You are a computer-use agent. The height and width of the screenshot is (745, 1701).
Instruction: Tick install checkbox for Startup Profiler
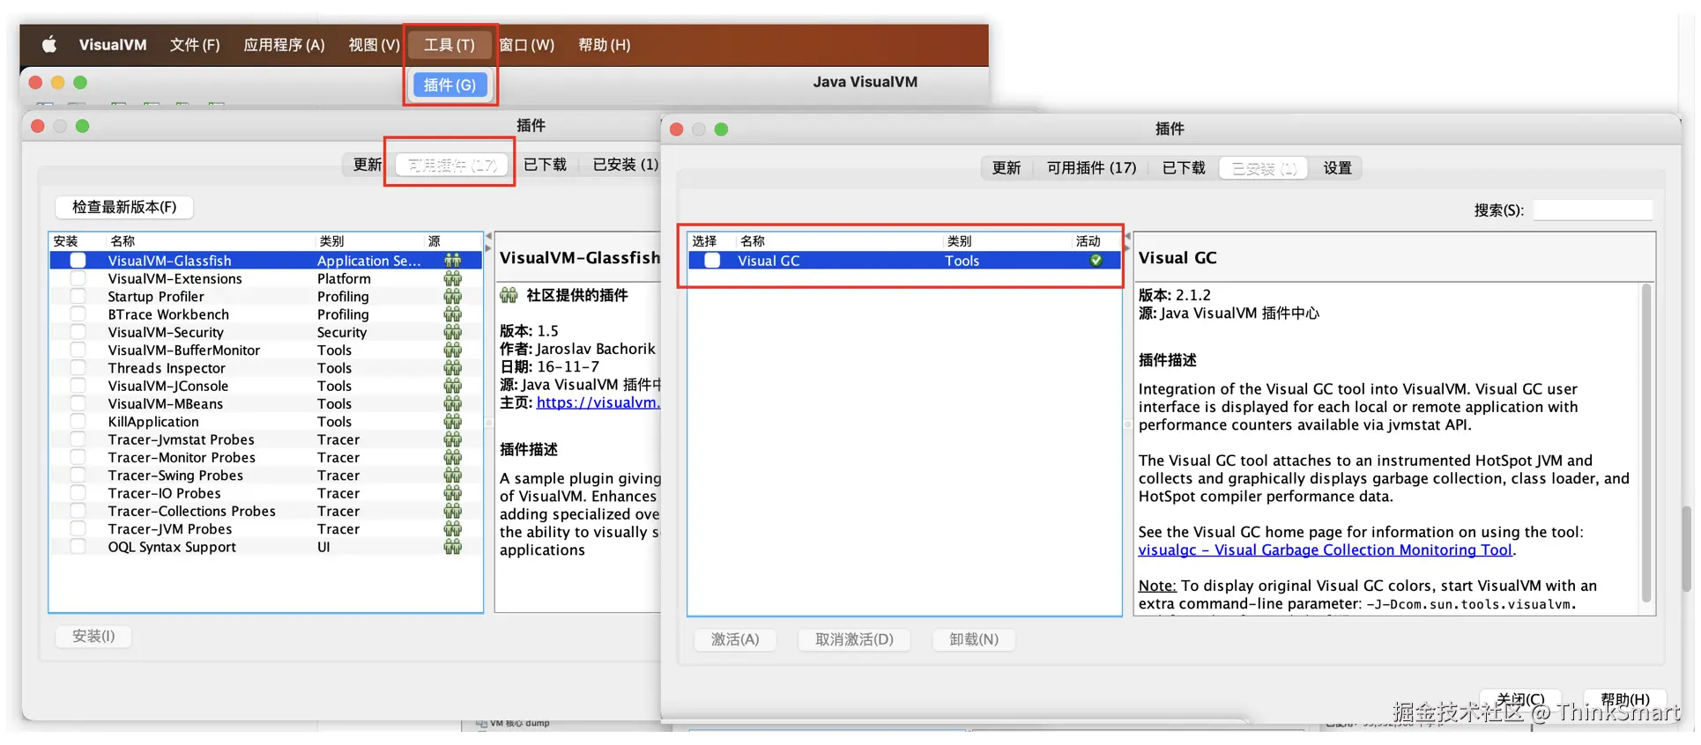point(78,297)
